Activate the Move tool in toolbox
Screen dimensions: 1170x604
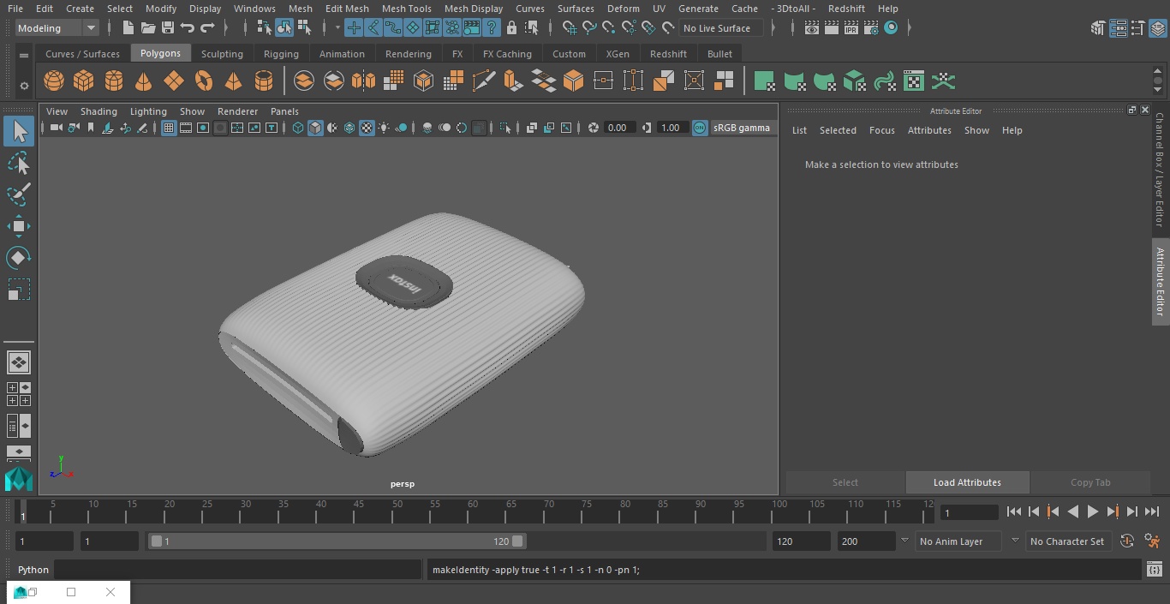point(19,226)
